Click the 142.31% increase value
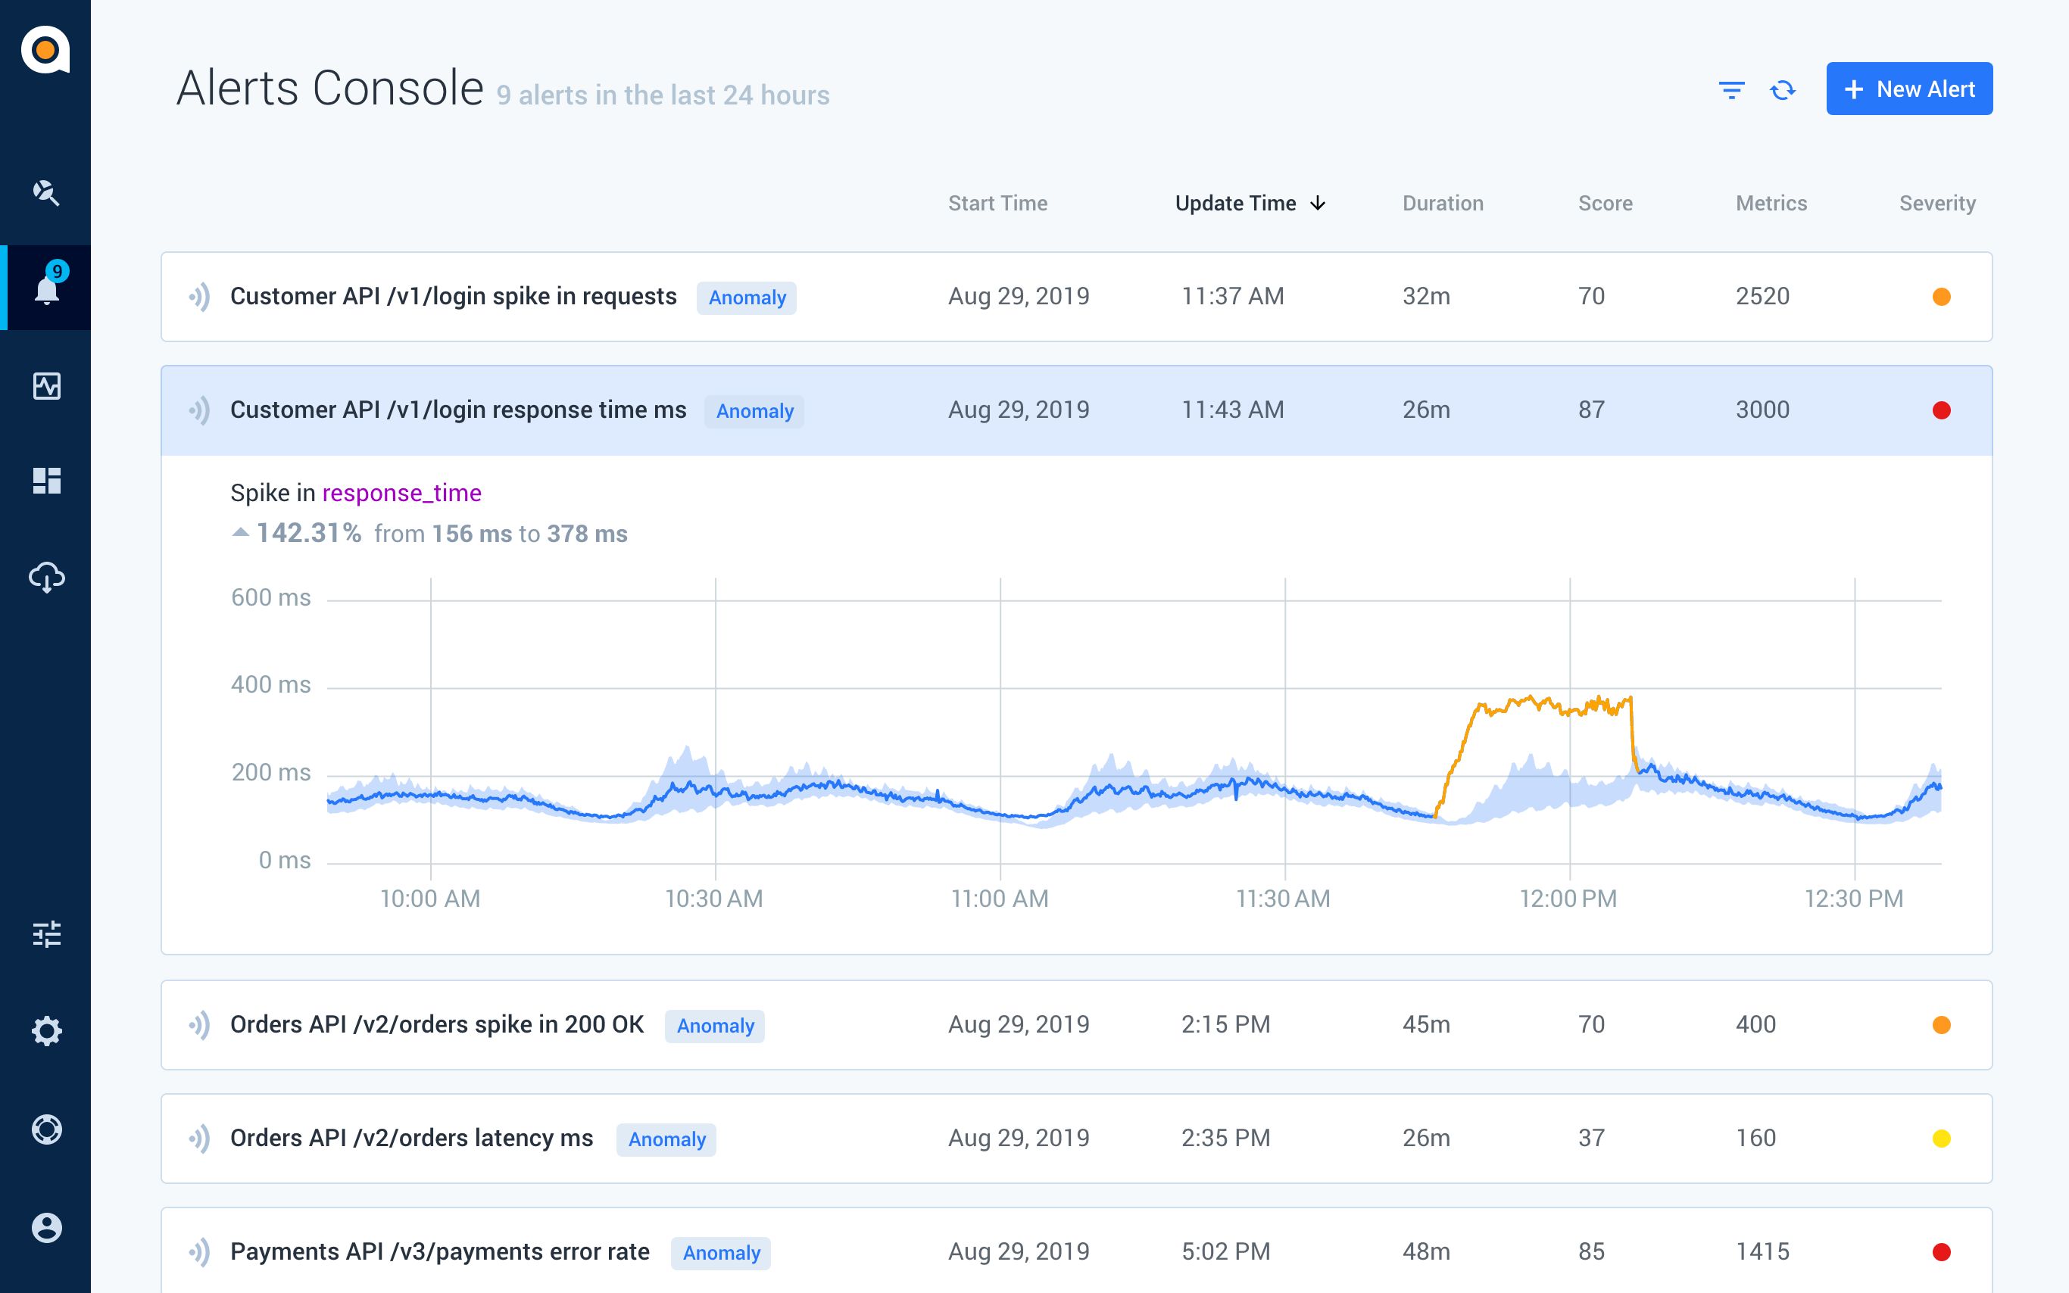Screen dimensions: 2069x1293 308,533
